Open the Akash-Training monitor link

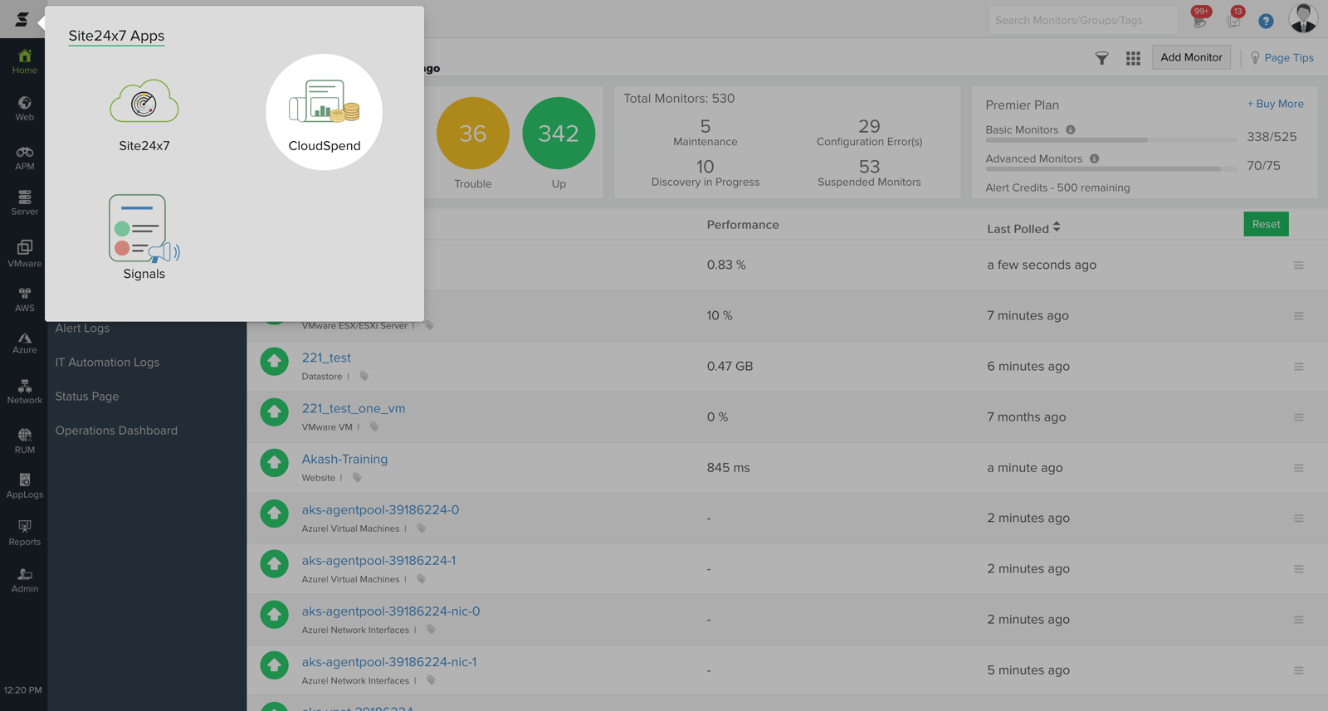[x=344, y=459]
